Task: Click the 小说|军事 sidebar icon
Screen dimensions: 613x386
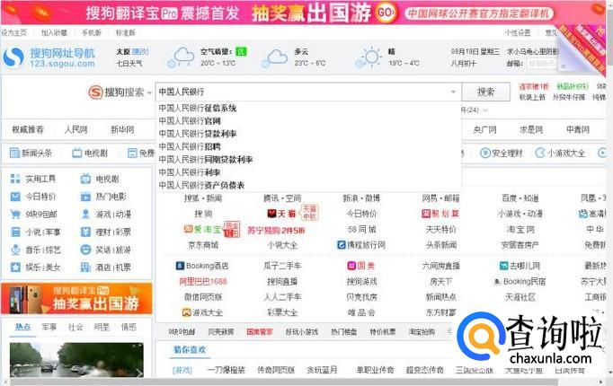Action: click(15, 232)
